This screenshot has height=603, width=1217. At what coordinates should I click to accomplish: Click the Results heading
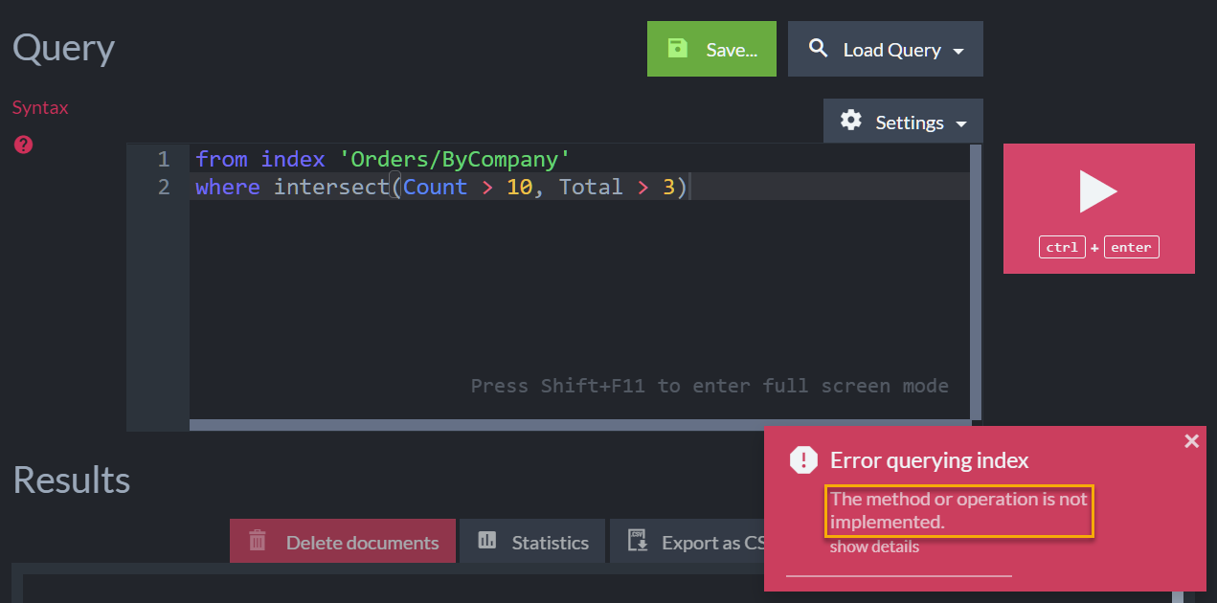click(72, 480)
